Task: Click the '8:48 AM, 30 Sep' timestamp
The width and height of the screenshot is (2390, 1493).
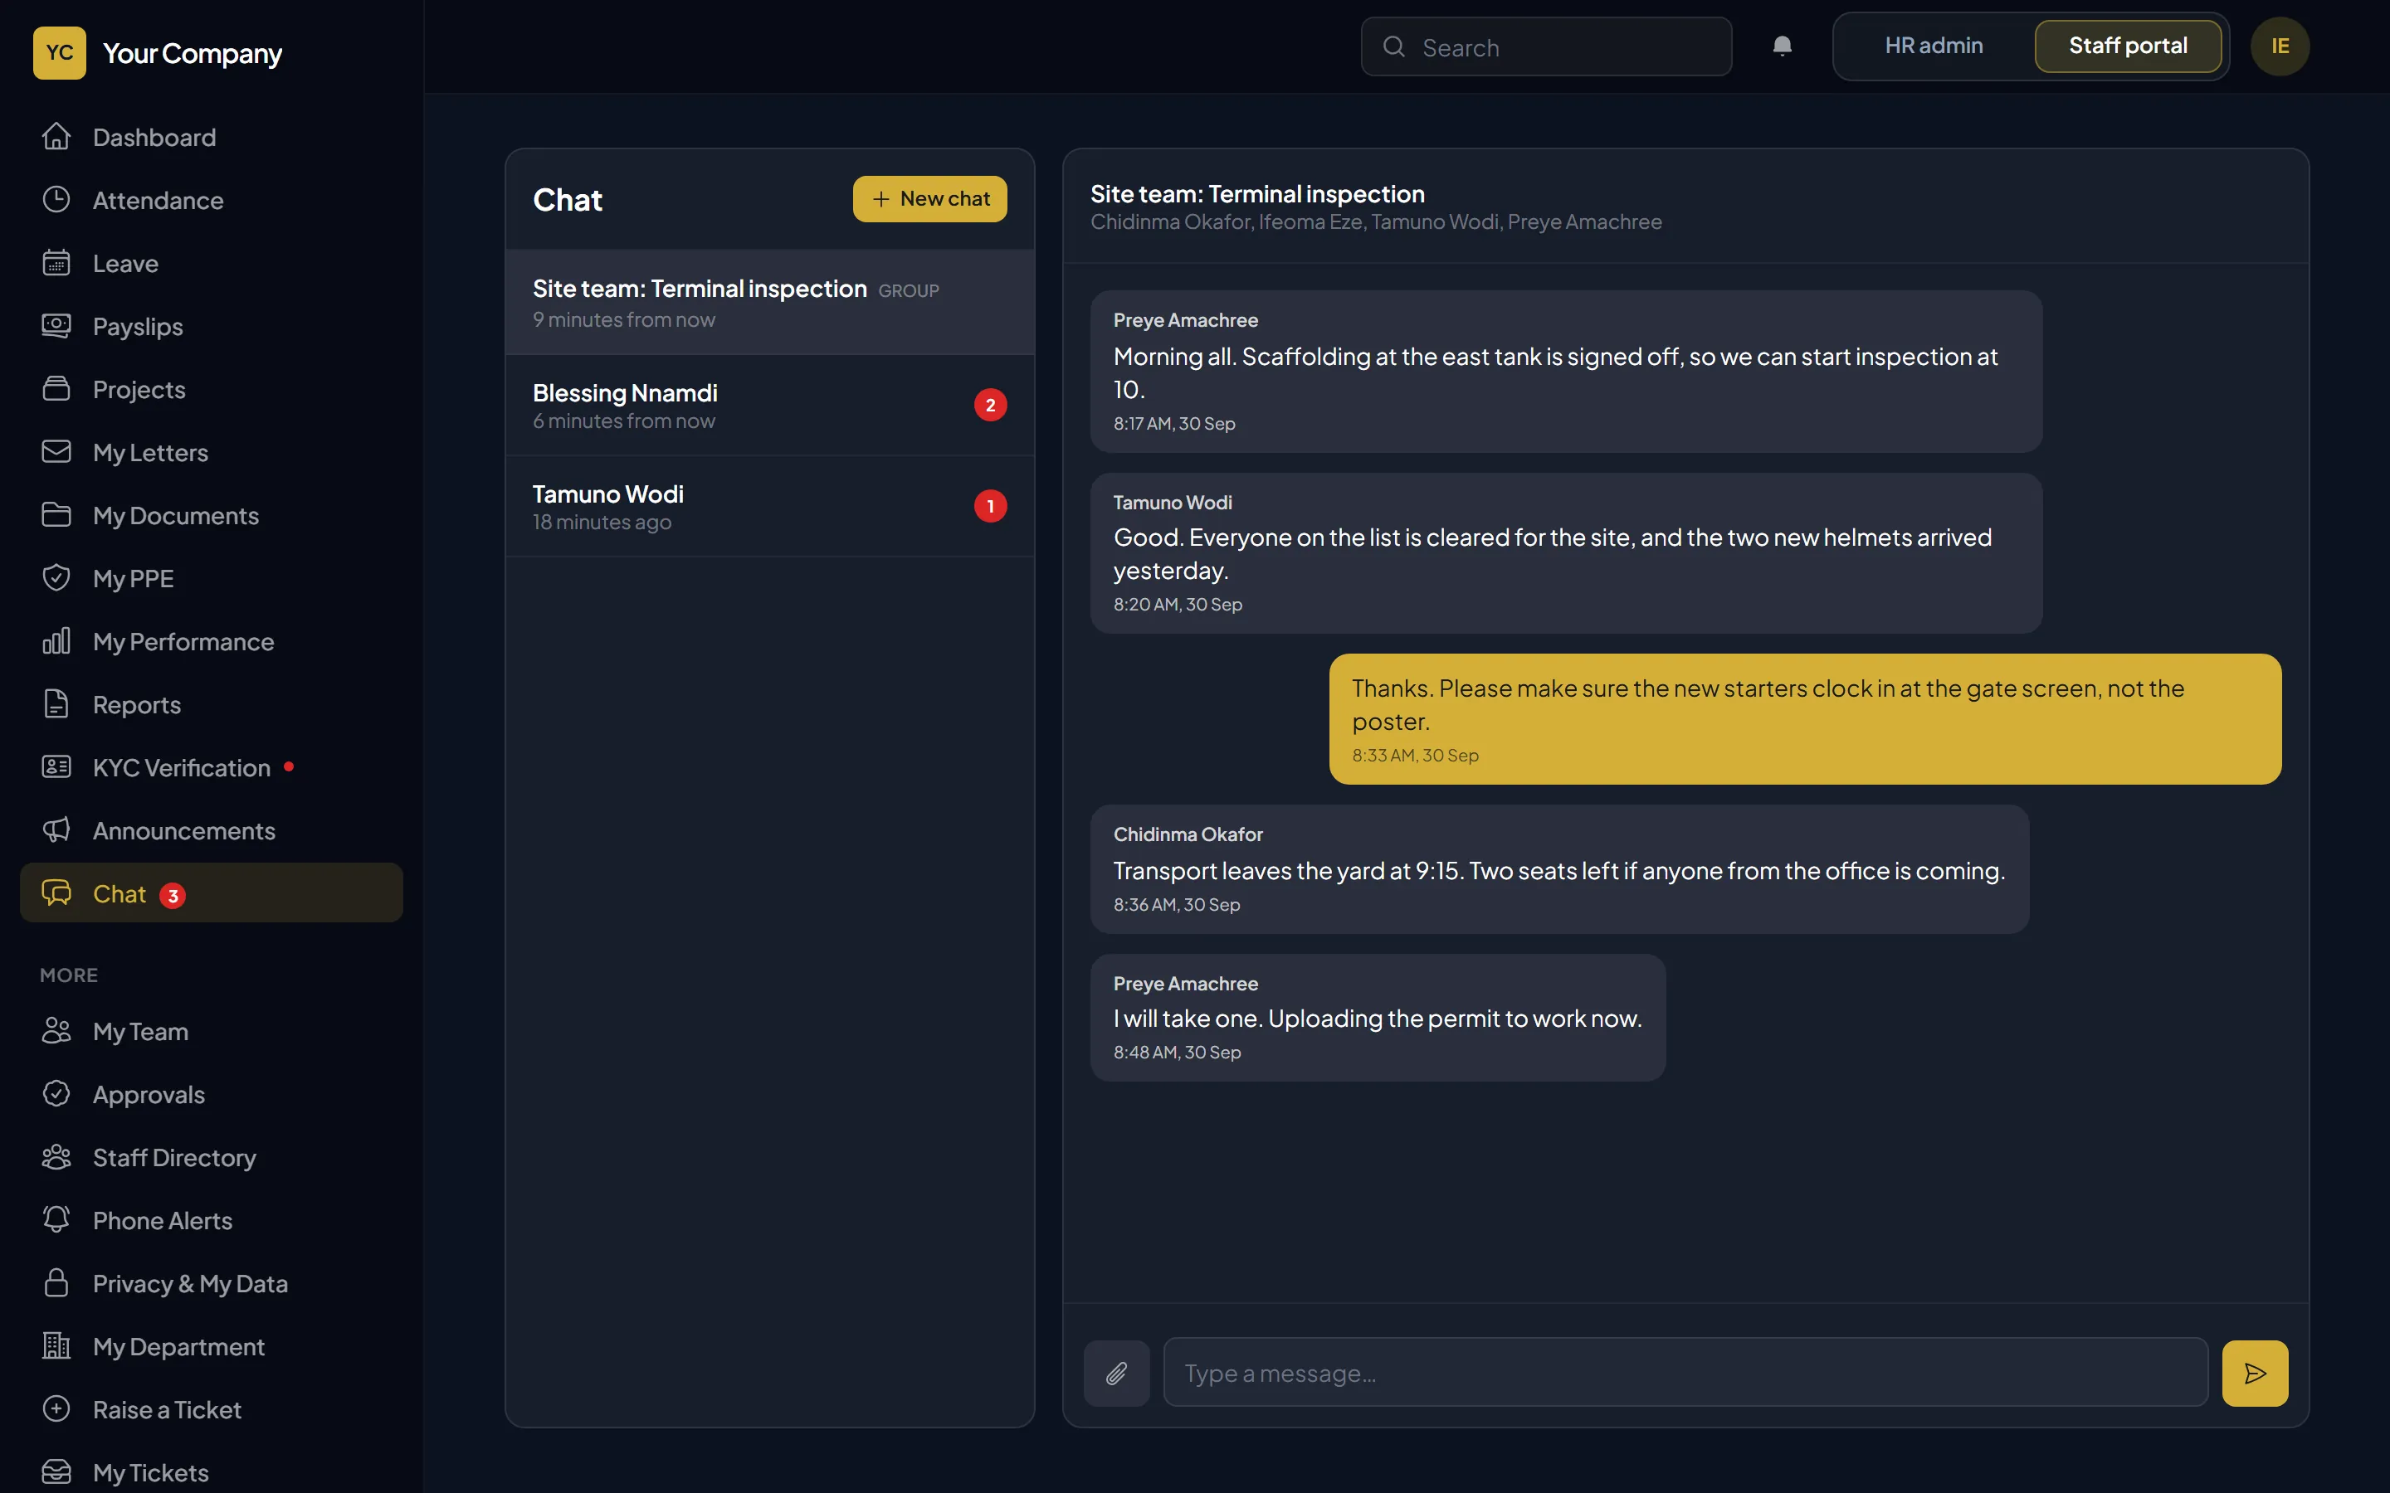Action: [1176, 1053]
